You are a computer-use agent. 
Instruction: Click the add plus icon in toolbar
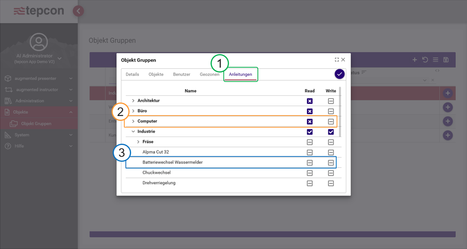[415, 60]
